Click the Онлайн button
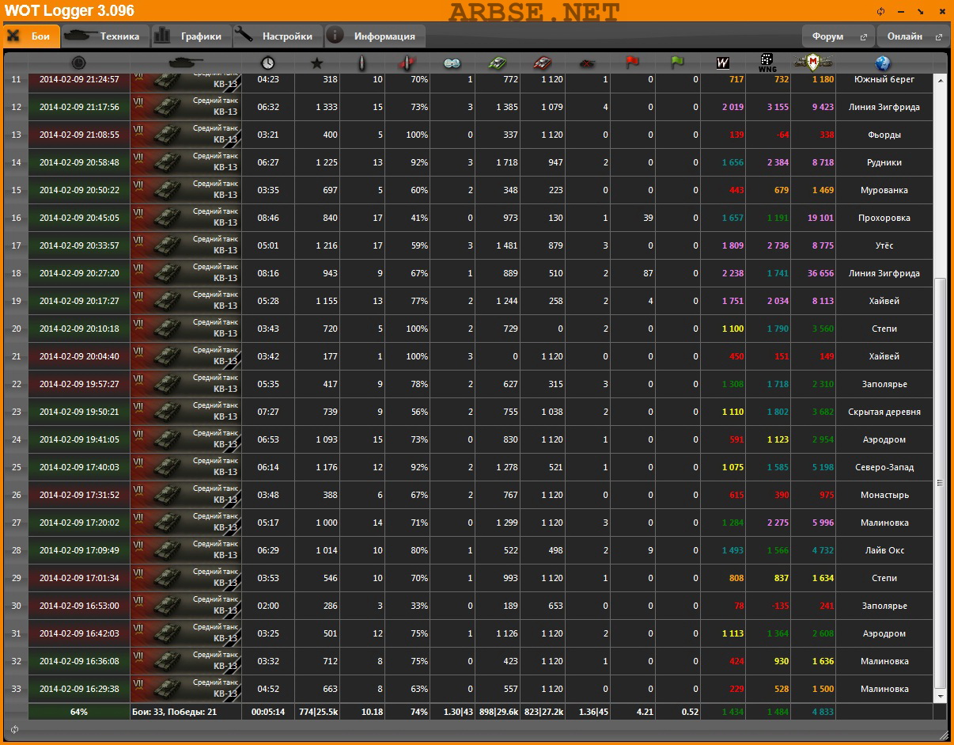This screenshot has height=745, width=954. (x=913, y=36)
